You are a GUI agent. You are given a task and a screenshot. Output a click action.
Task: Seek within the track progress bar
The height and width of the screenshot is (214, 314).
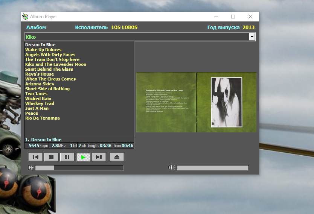79,168
